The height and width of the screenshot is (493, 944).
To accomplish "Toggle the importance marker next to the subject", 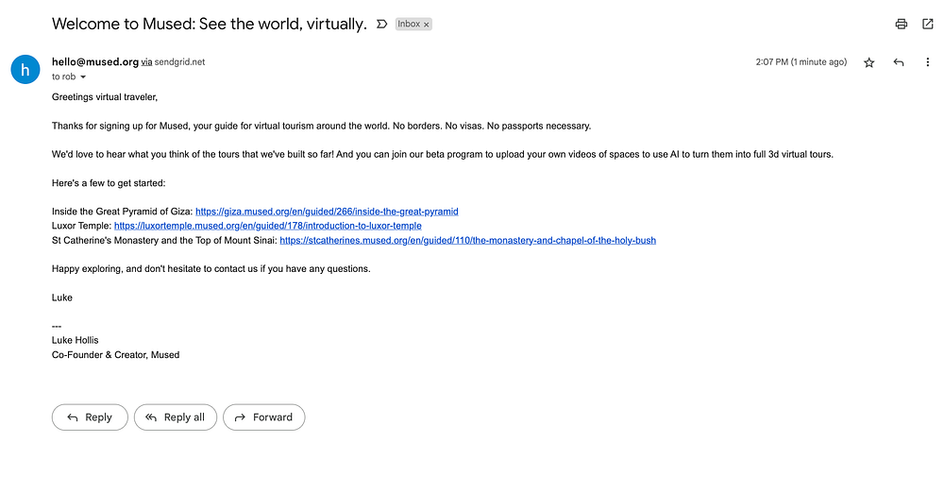I will 381,24.
